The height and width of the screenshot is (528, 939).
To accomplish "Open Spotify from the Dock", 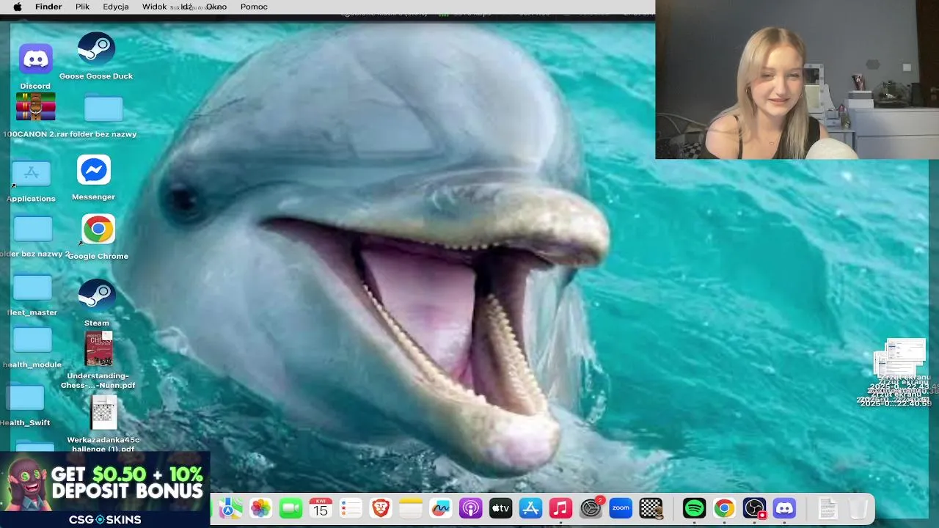I will coord(694,508).
